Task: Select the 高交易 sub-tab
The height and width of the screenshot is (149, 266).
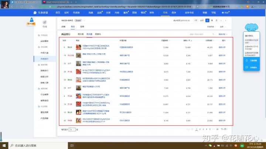Action: click(x=89, y=34)
